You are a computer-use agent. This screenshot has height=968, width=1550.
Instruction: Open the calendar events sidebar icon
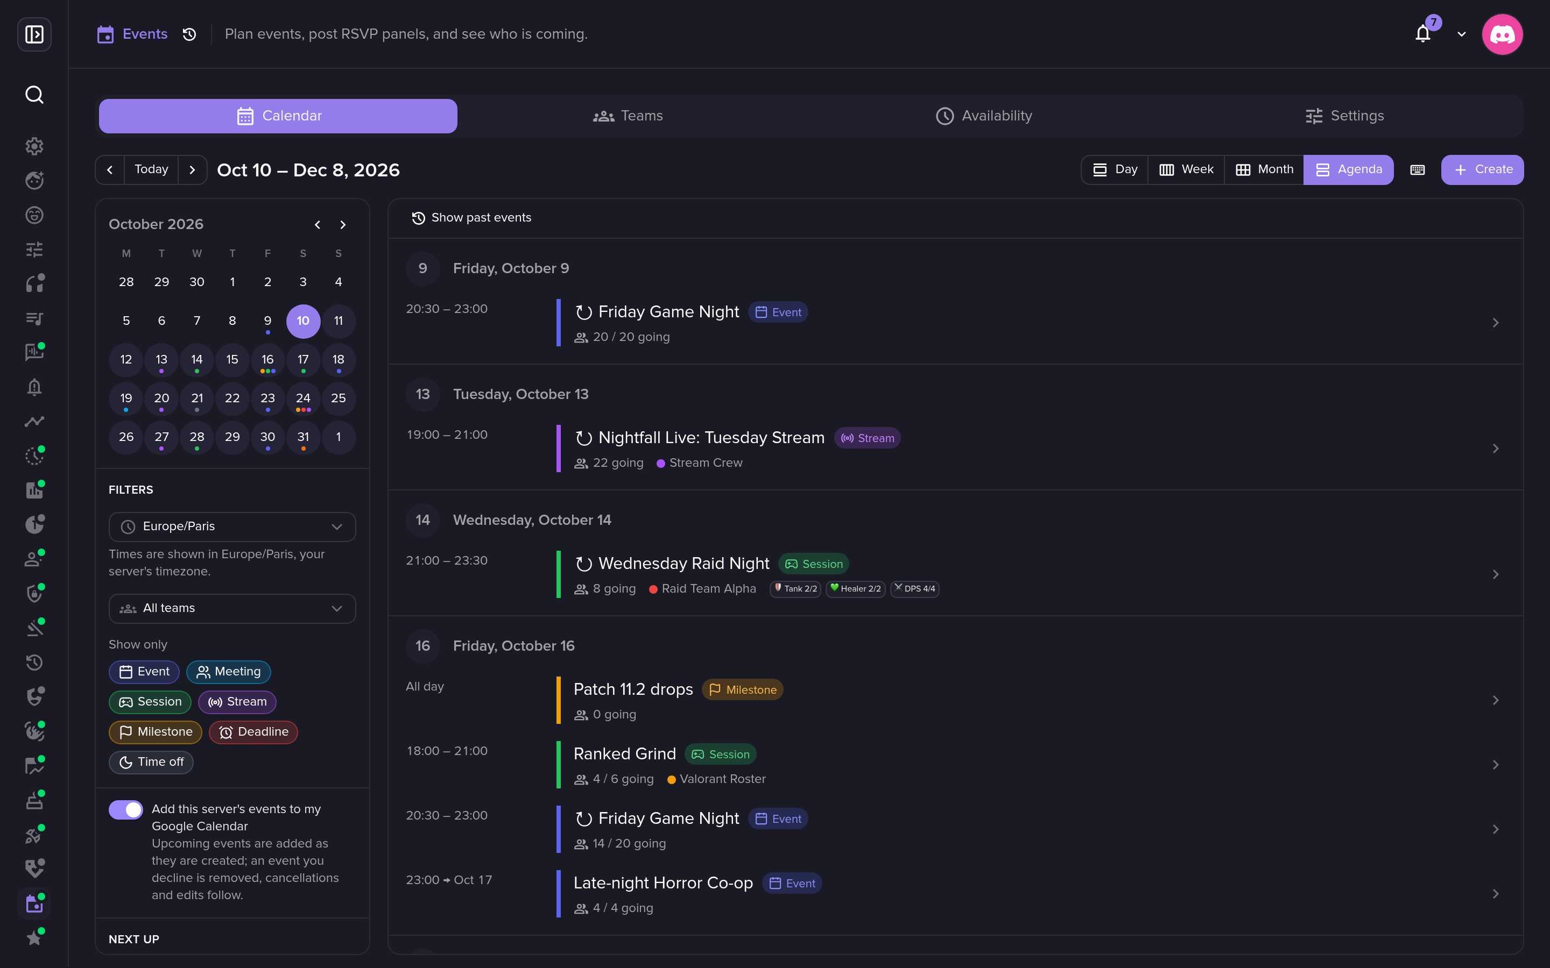point(34,903)
